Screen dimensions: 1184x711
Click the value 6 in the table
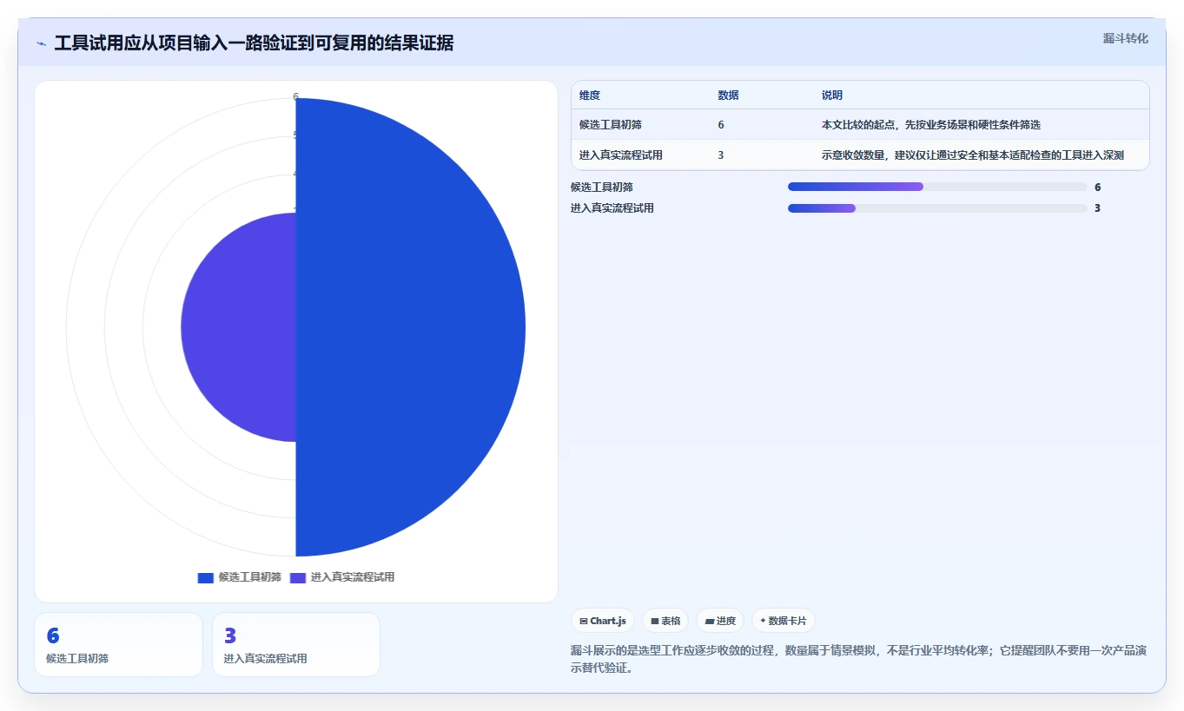point(721,125)
